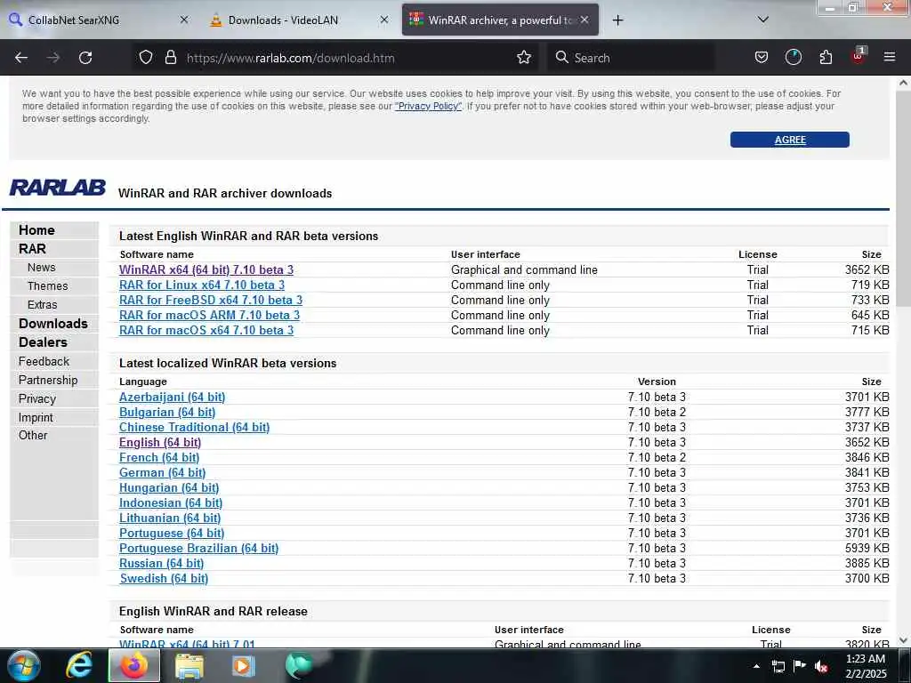Open the Privacy Policy link
Viewport: 911px width, 683px height.
coord(428,107)
